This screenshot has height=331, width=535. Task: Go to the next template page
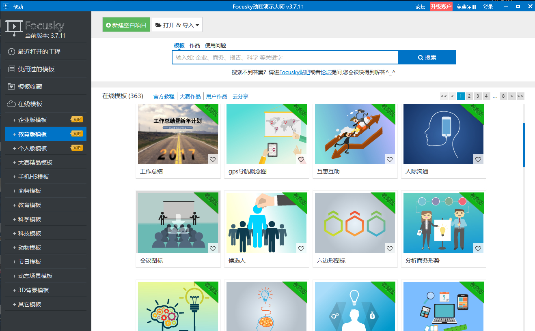pyautogui.click(x=512, y=96)
